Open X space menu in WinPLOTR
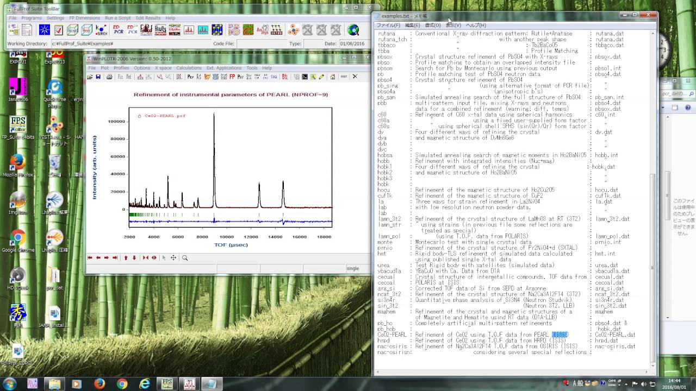Viewport: 696px width, 391px height. pyautogui.click(x=163, y=68)
